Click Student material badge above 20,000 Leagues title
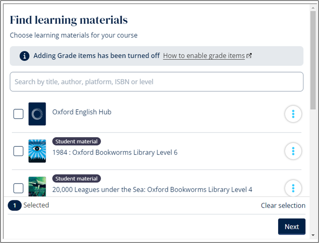This screenshot has width=319, height=243. coord(76,178)
